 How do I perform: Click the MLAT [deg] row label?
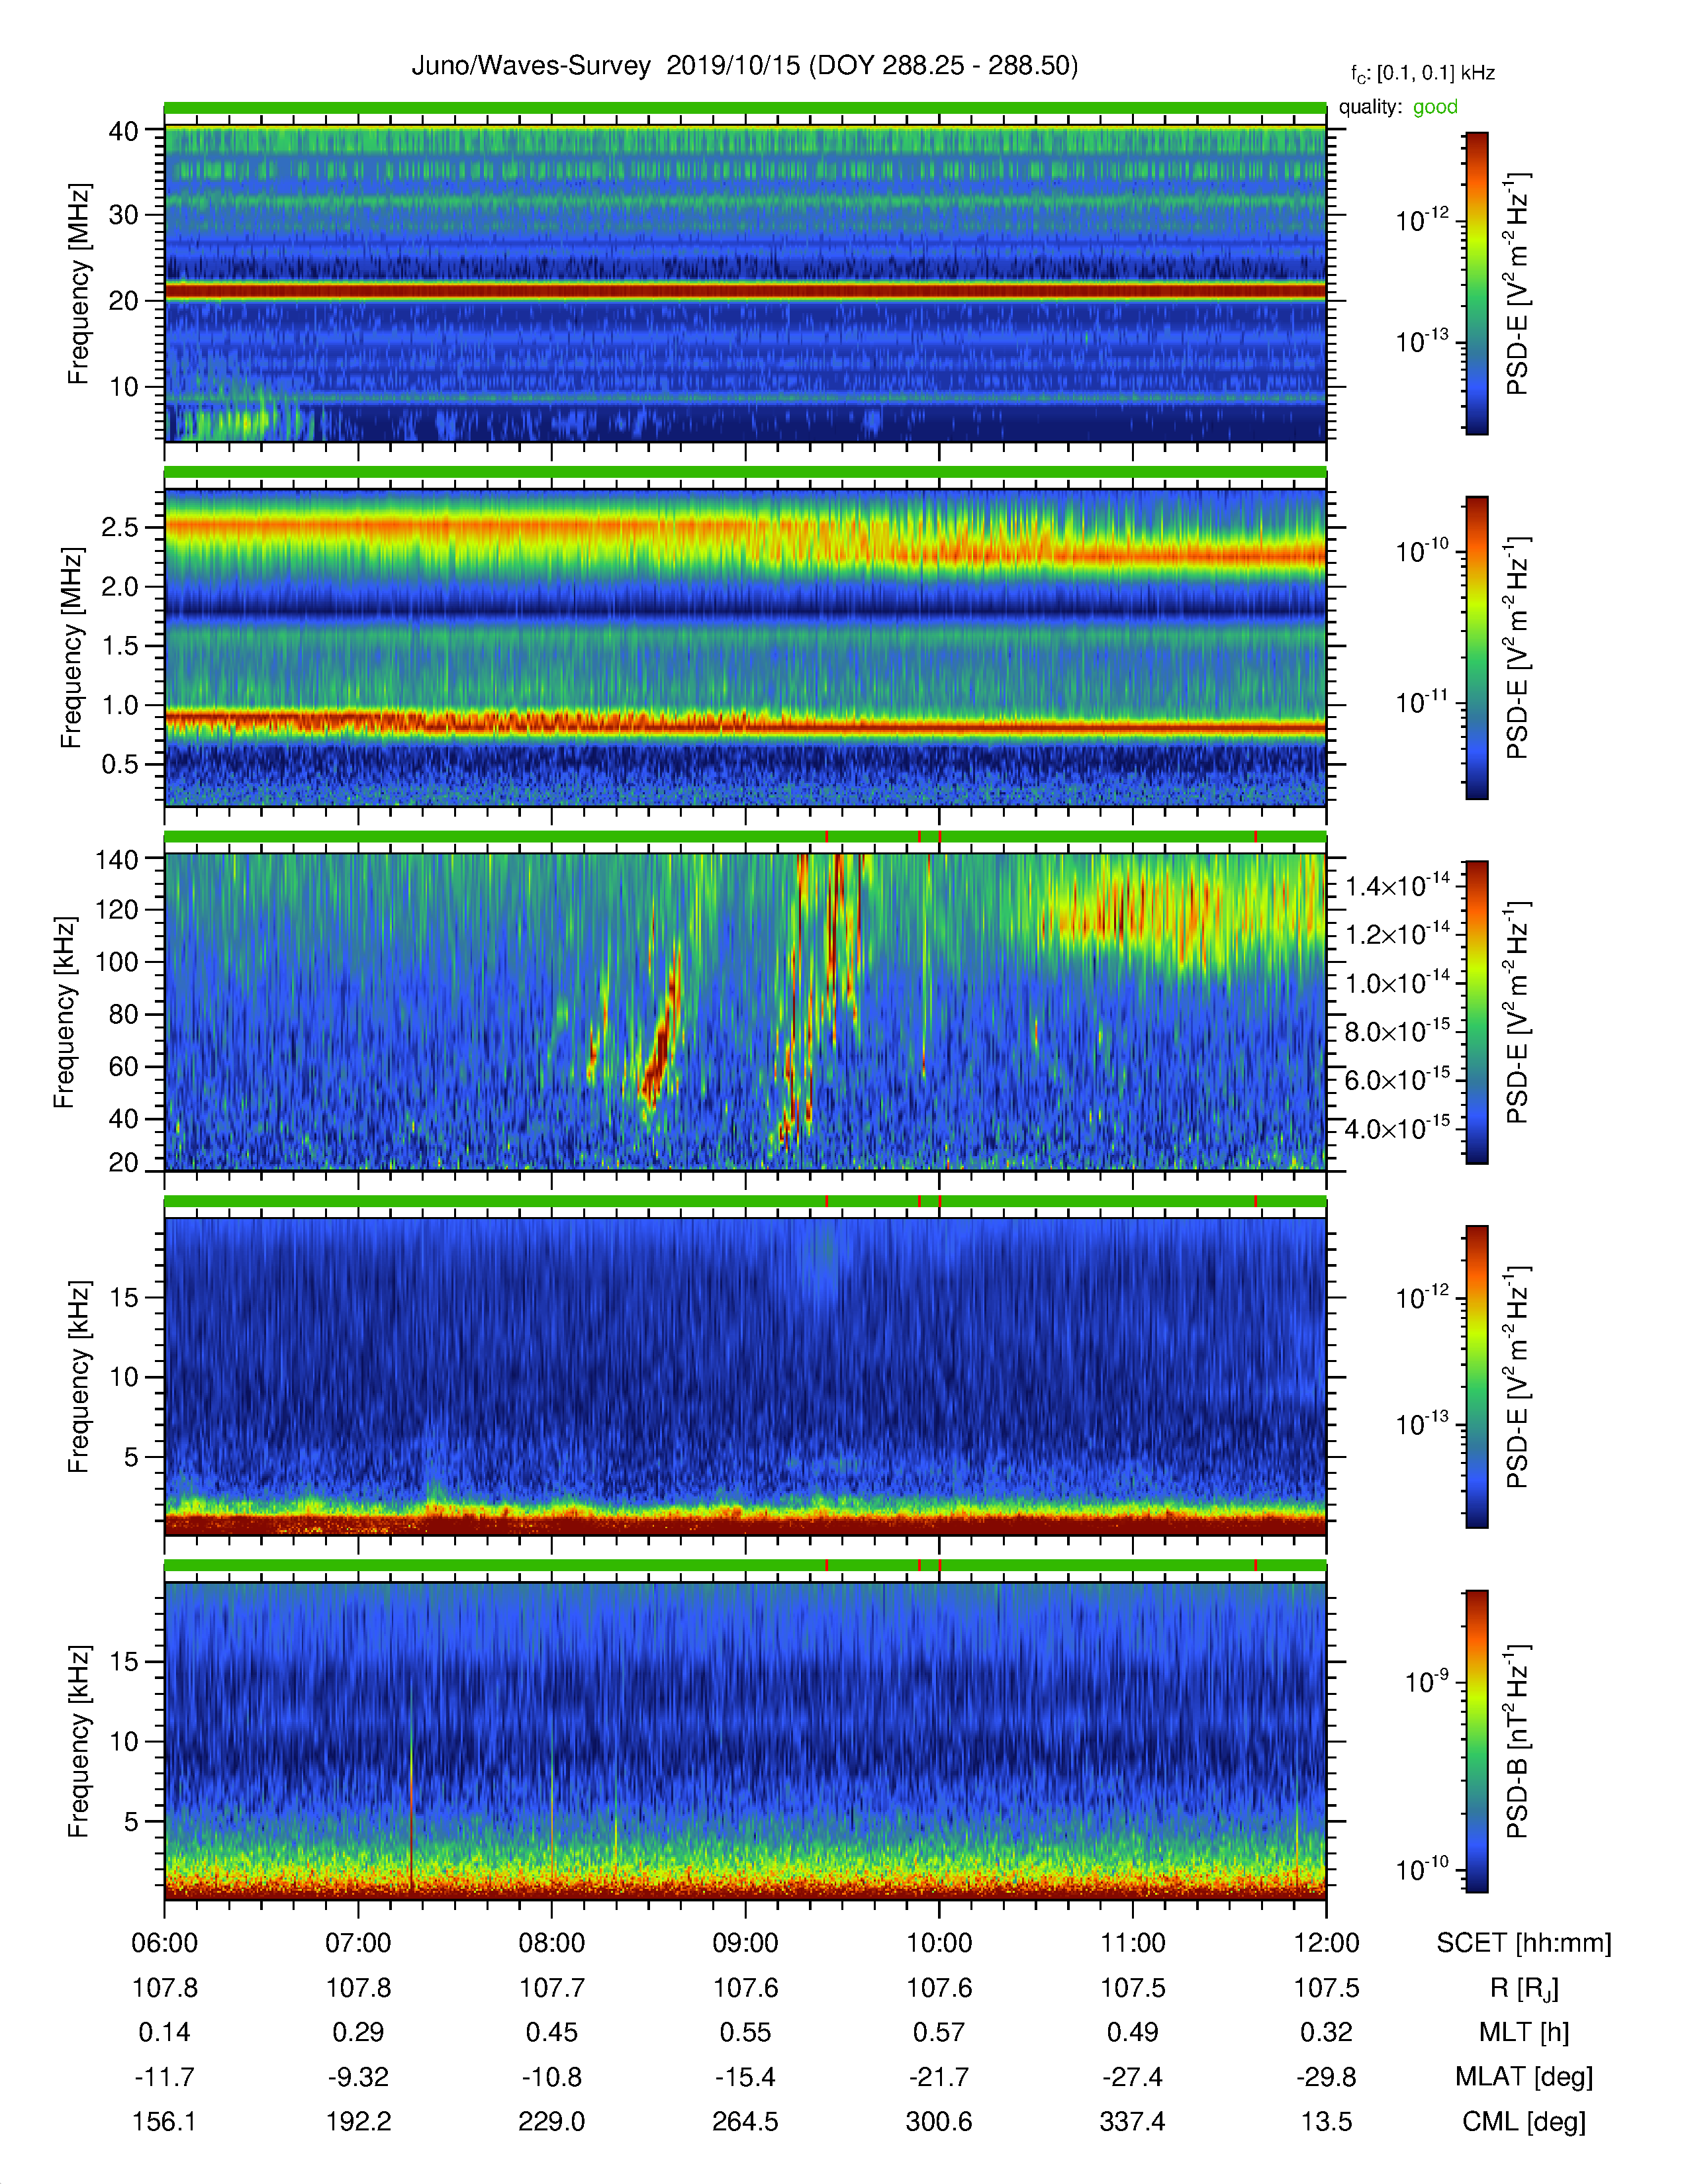pos(1523,2077)
